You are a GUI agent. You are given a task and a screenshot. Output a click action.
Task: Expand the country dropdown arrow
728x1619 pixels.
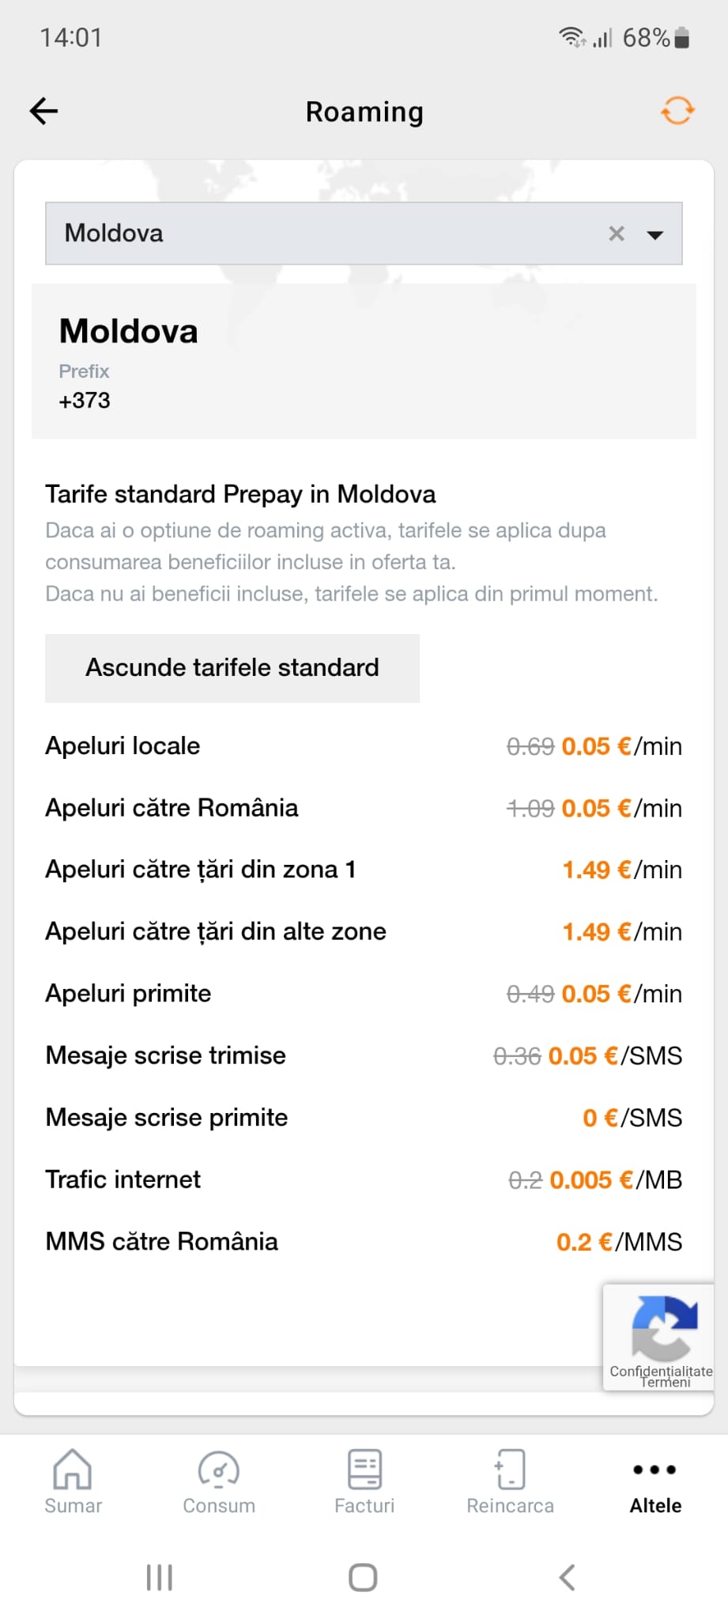click(655, 234)
